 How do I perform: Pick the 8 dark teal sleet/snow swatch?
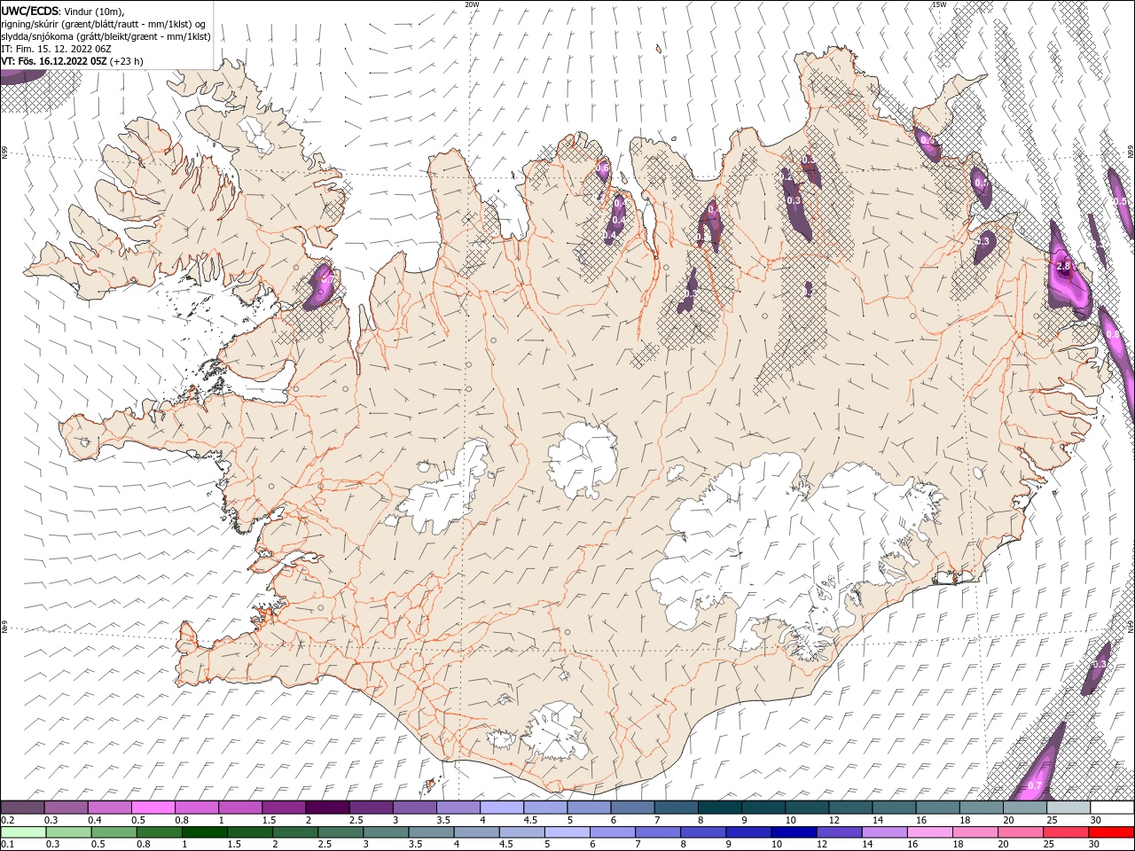[x=719, y=808]
